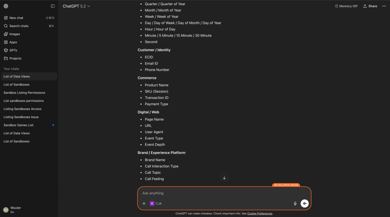Click the Images icon in sidebar
The width and height of the screenshot is (390, 217).
[x=6, y=34]
